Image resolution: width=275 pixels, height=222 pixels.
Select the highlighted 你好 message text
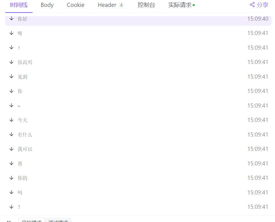pos(22,19)
